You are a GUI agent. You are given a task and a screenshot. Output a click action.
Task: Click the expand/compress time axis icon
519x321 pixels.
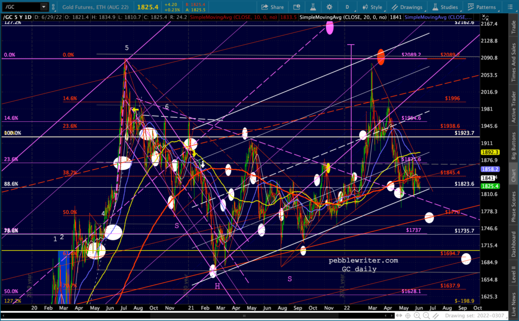[x=400, y=316]
